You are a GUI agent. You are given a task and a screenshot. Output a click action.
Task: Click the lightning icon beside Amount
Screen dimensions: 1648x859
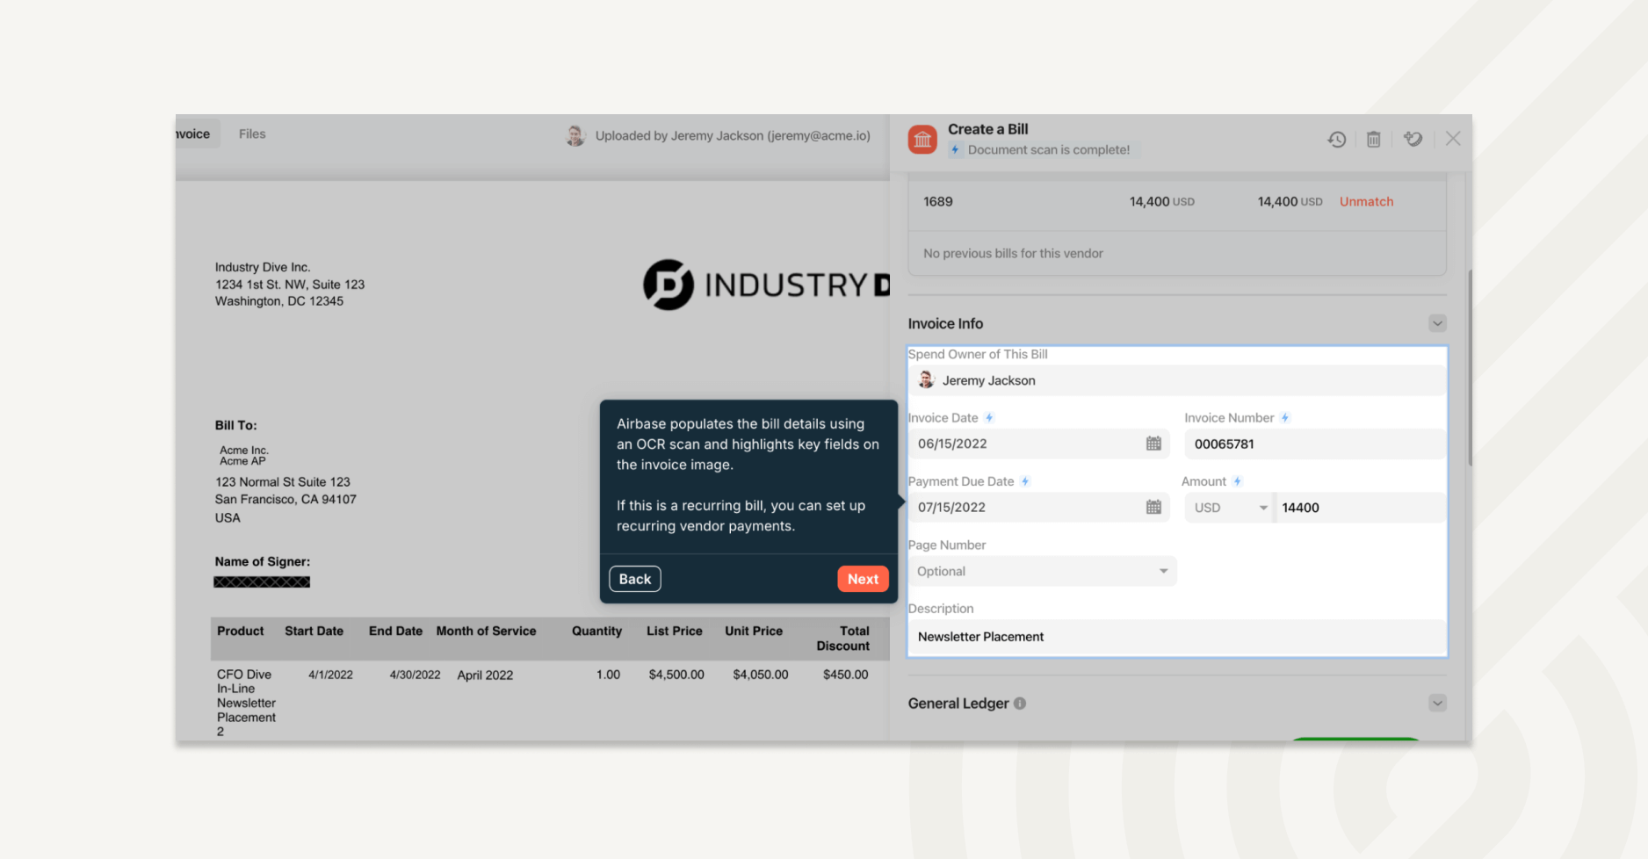pos(1237,481)
